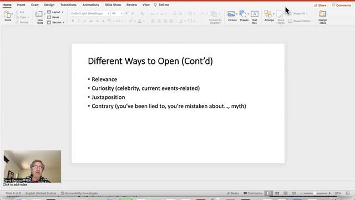The height and width of the screenshot is (200, 355).
Task: Switch to the Animations tab
Action: (91, 5)
